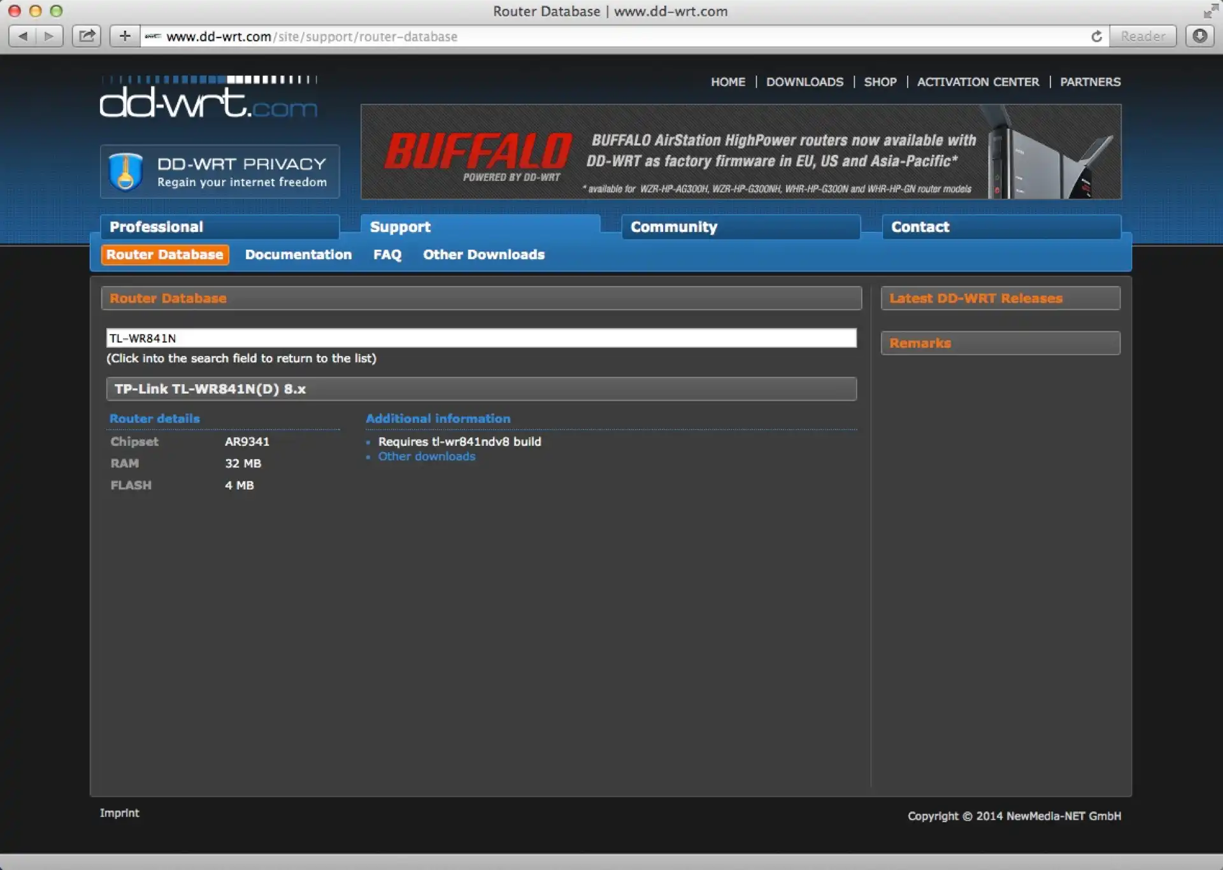Click the dd-wrt.com logo
This screenshot has width=1223, height=870.
[208, 99]
